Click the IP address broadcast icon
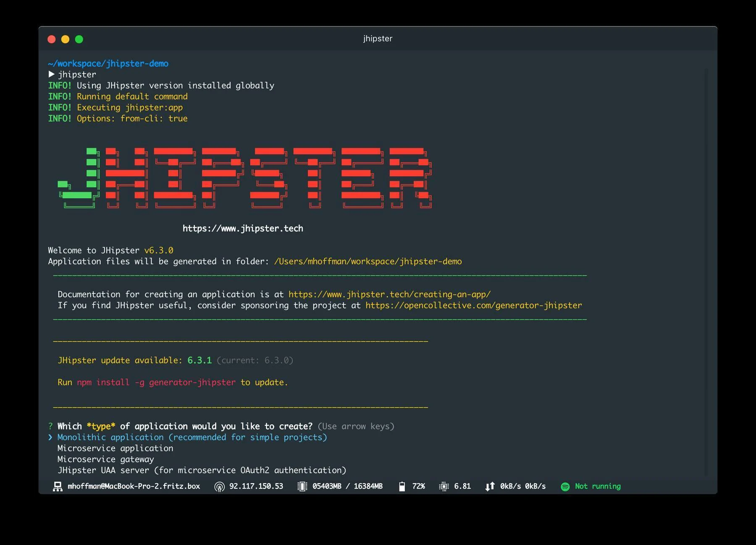Viewport: 756px width, 545px height. point(219,487)
